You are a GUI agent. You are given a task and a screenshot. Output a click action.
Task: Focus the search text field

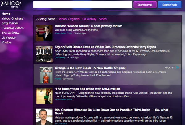pyautogui.click(x=83, y=5)
